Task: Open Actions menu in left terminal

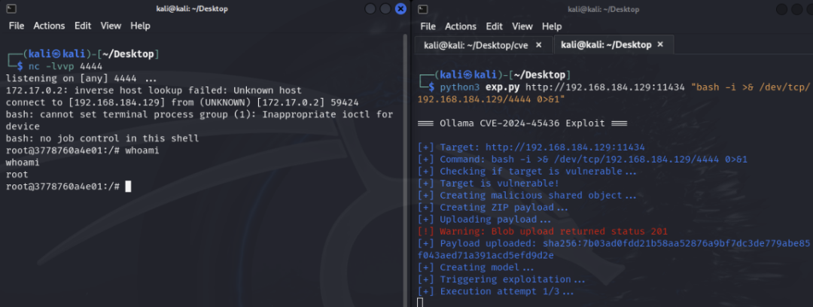Action: pos(49,26)
